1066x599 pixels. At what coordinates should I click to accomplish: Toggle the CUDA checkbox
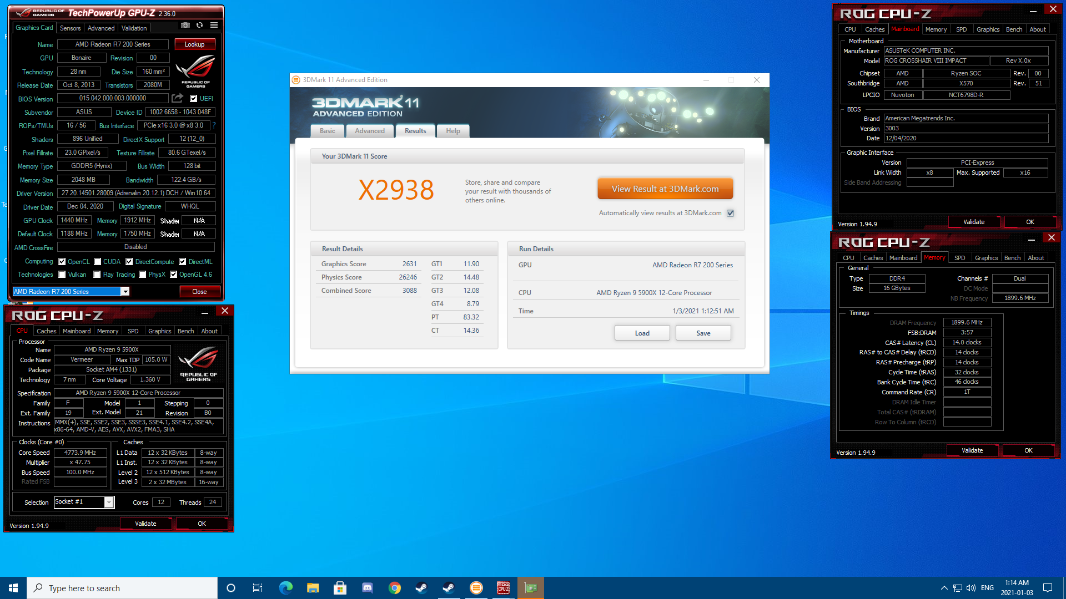[x=97, y=262]
